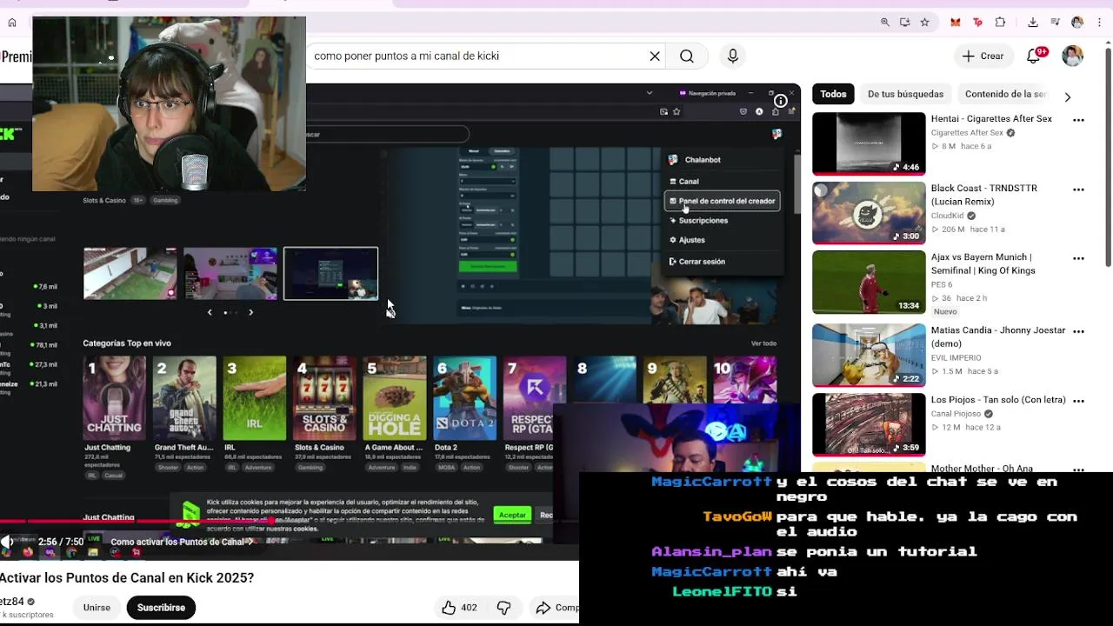Click the 2:56 / 7:50 time display

(x=61, y=542)
